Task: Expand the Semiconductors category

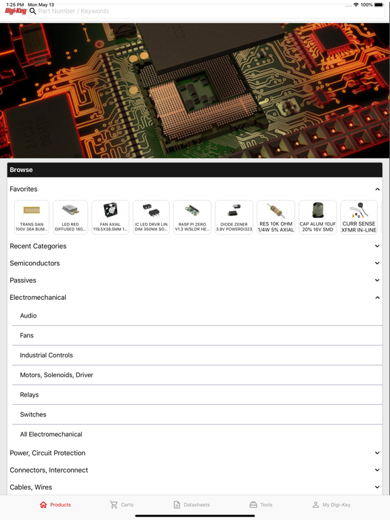Action: pyautogui.click(x=195, y=263)
